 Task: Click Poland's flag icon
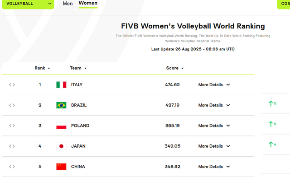click(61, 126)
